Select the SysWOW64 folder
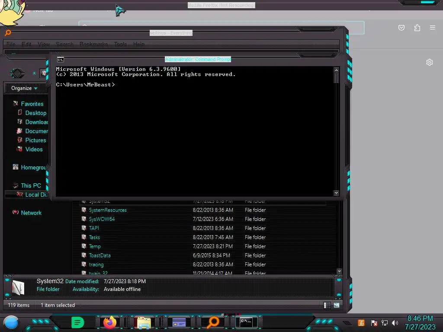The width and height of the screenshot is (443, 332). tap(102, 219)
